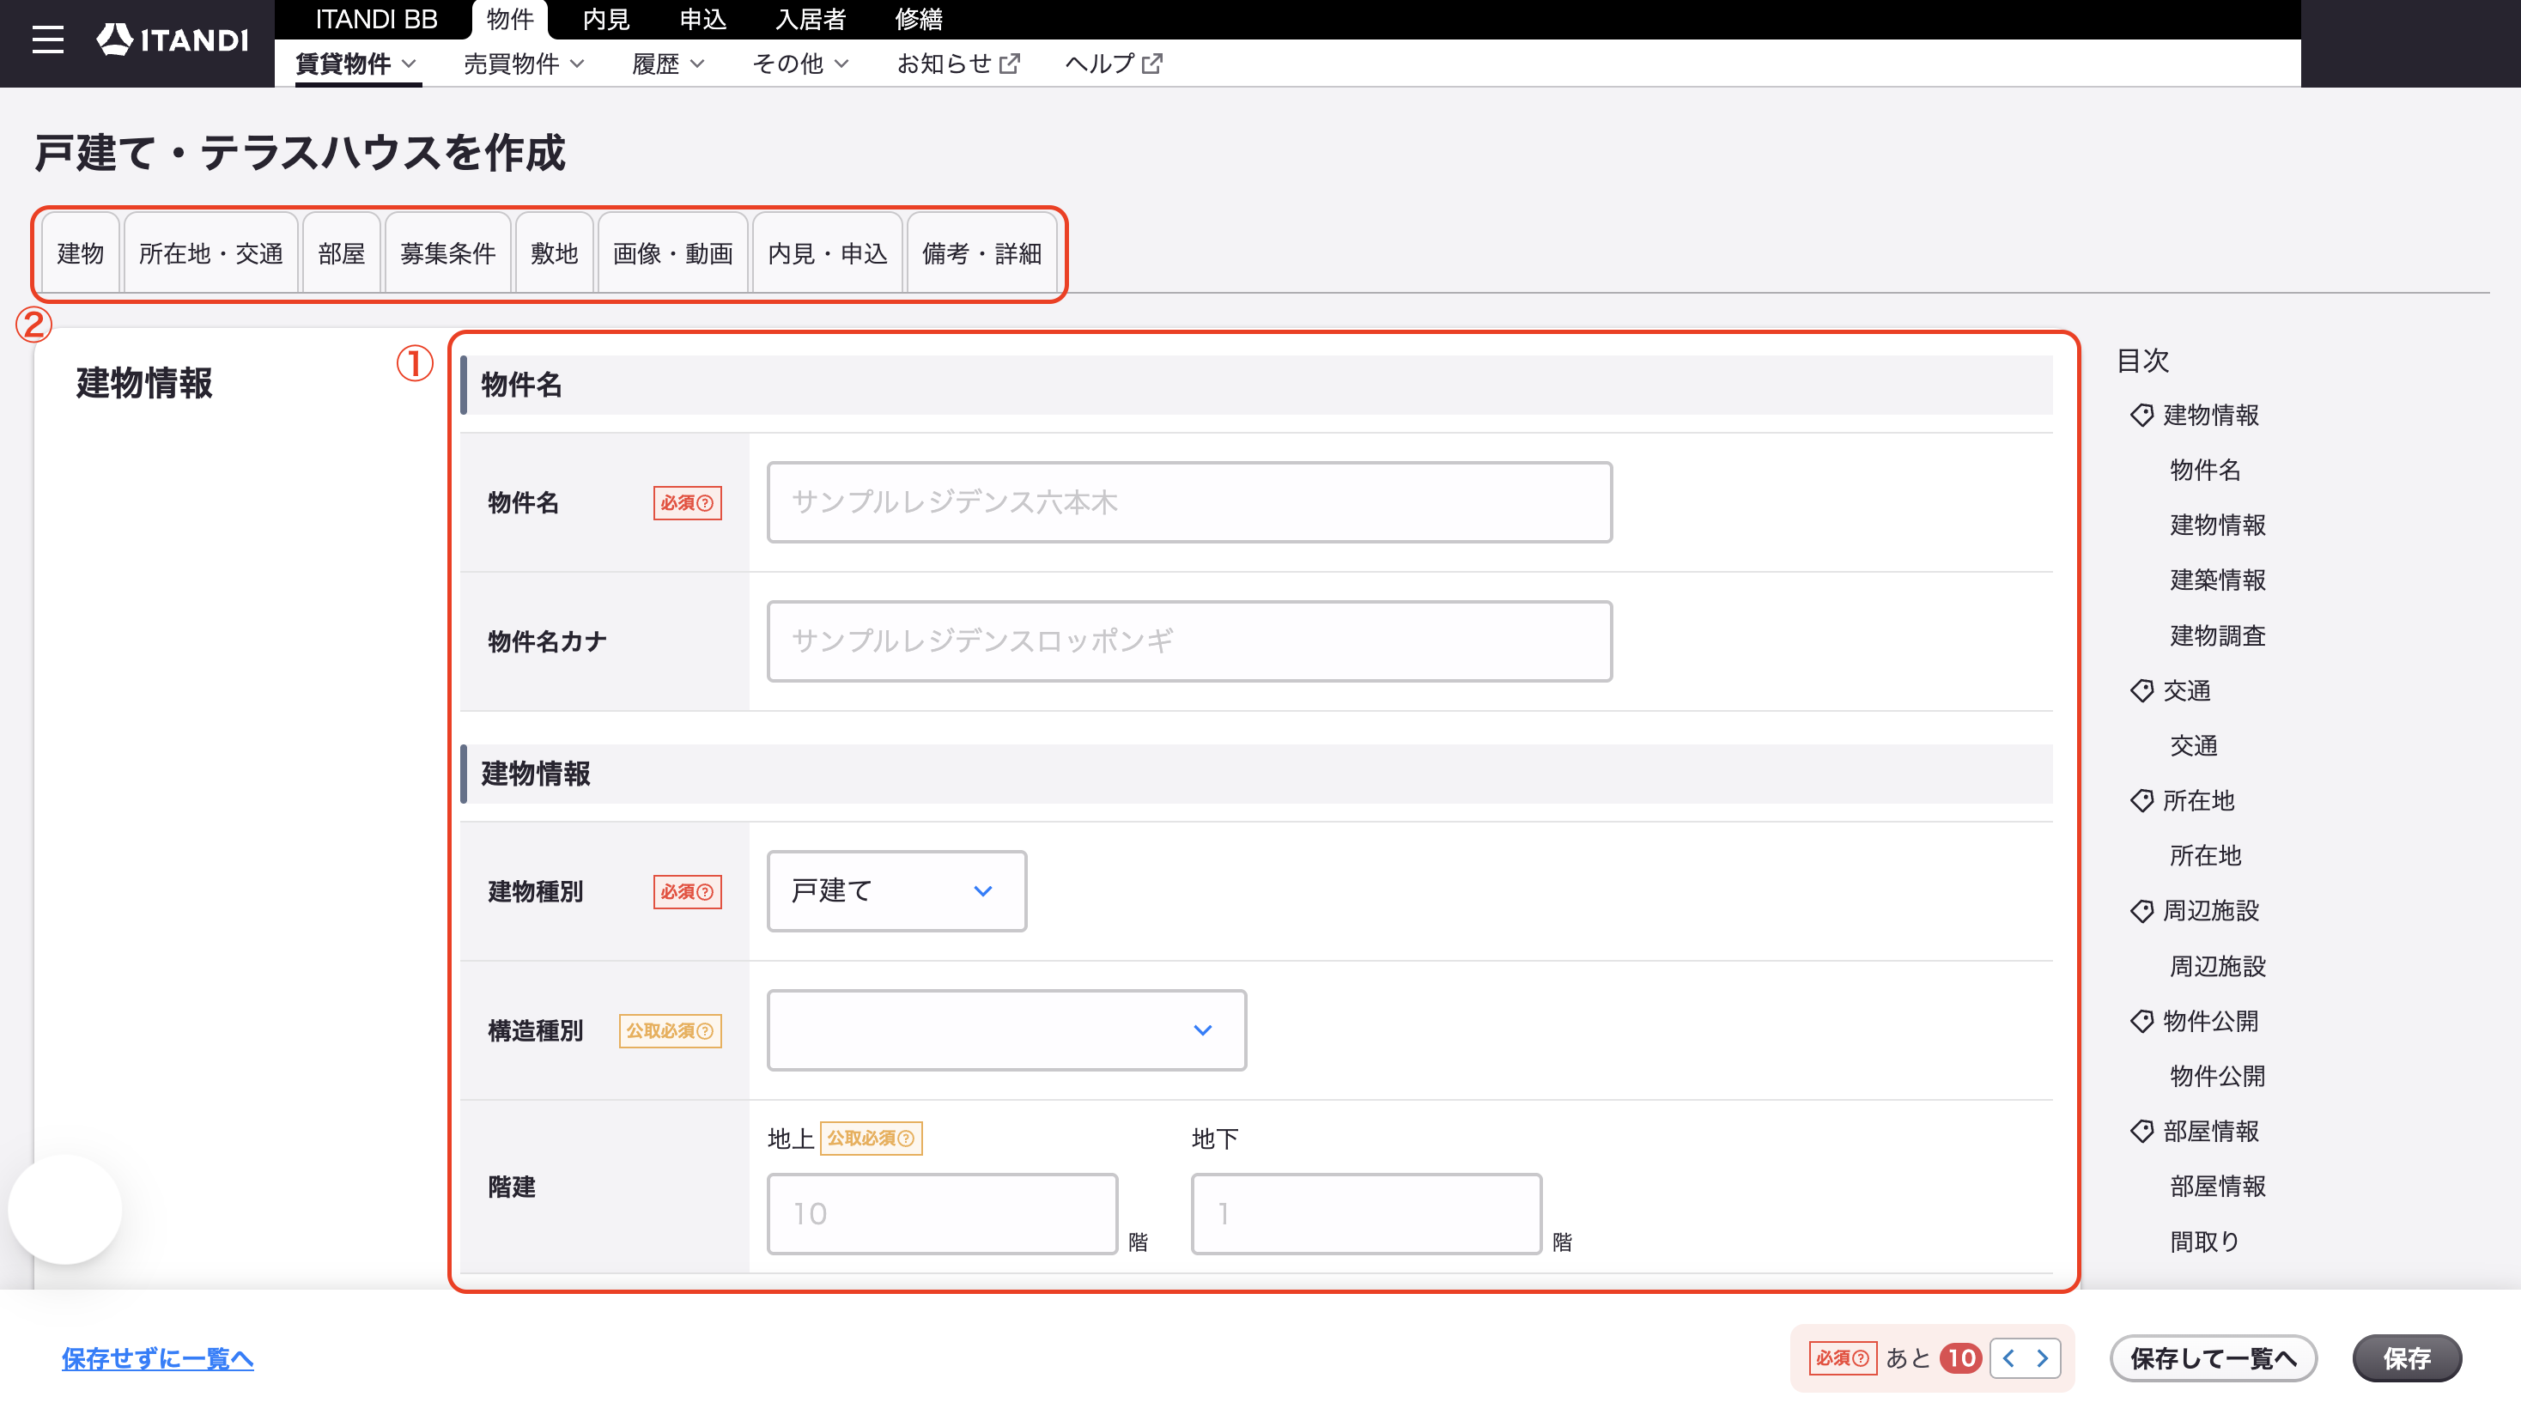Go to the next required field arrow
The image size is (2521, 1427).
(x=2043, y=1358)
